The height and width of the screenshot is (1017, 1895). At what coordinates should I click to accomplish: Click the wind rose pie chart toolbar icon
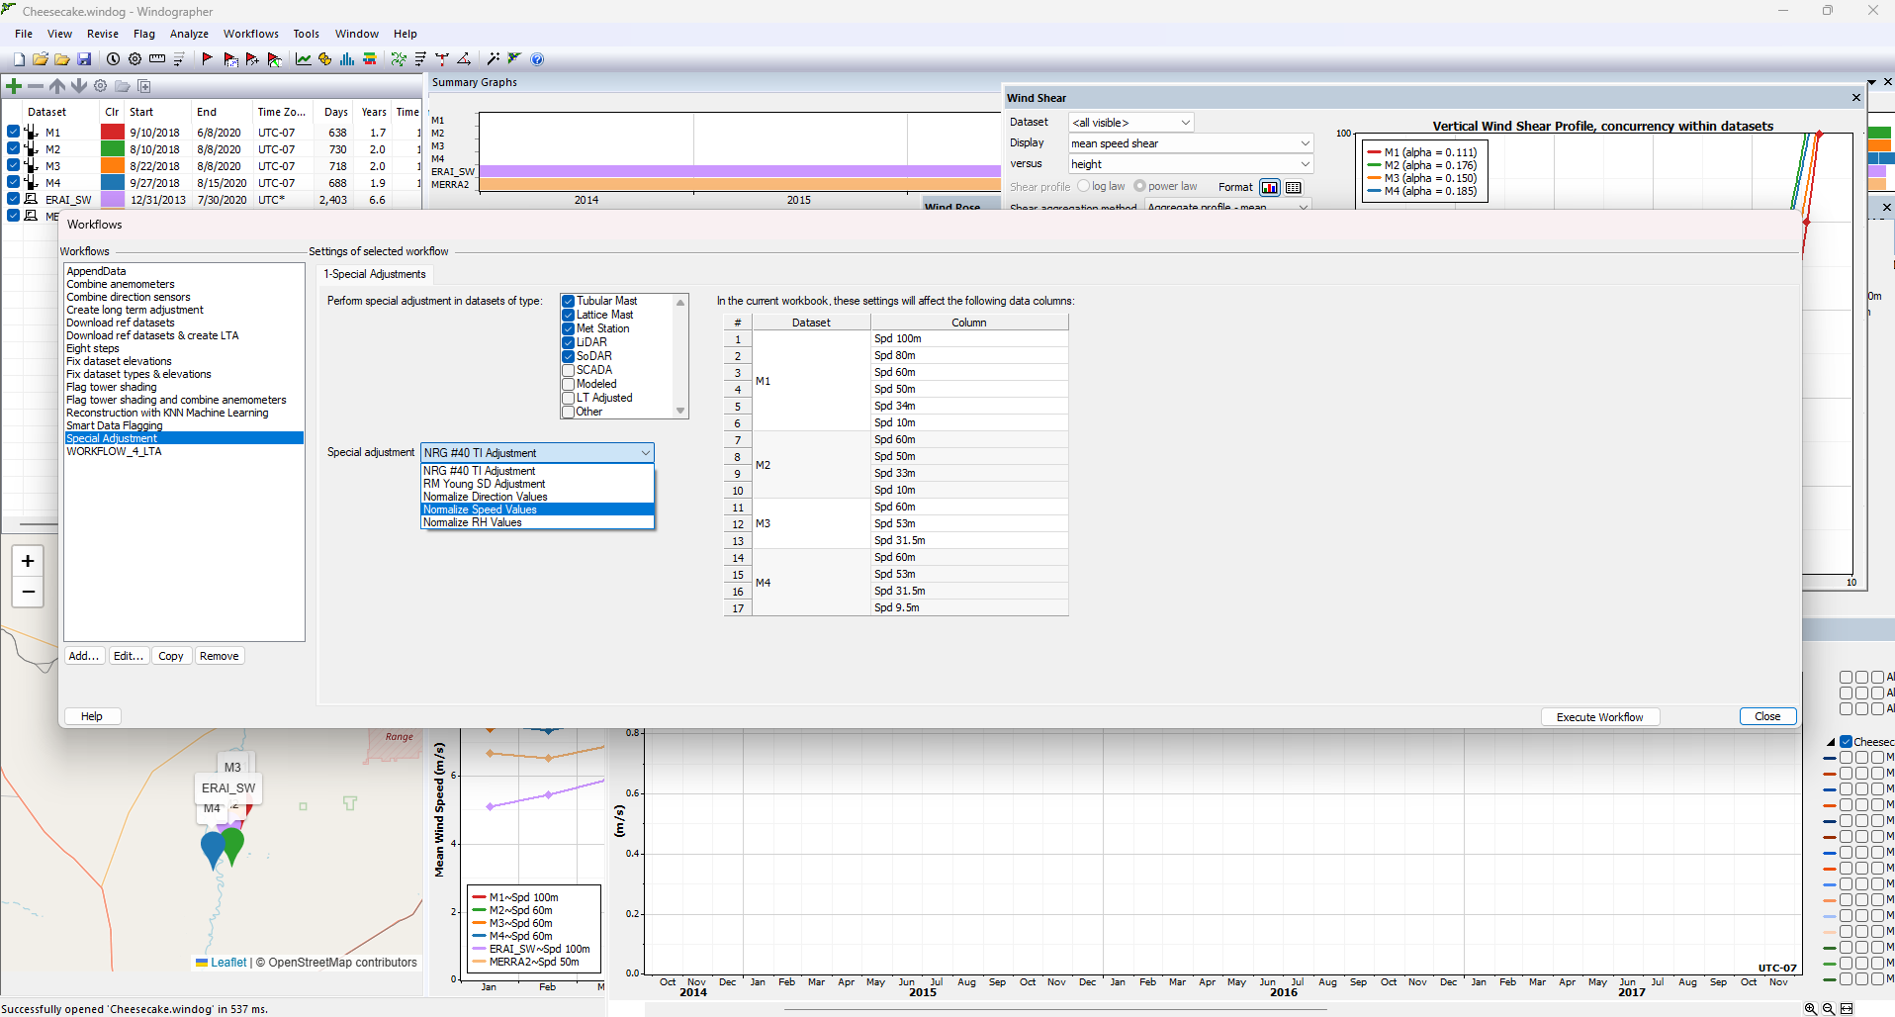click(x=324, y=58)
